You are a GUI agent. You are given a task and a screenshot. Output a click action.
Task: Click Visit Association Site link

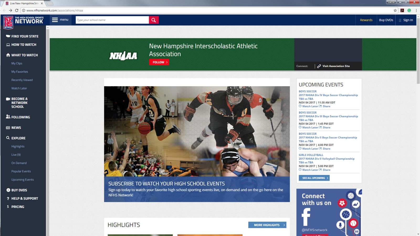[x=336, y=66]
